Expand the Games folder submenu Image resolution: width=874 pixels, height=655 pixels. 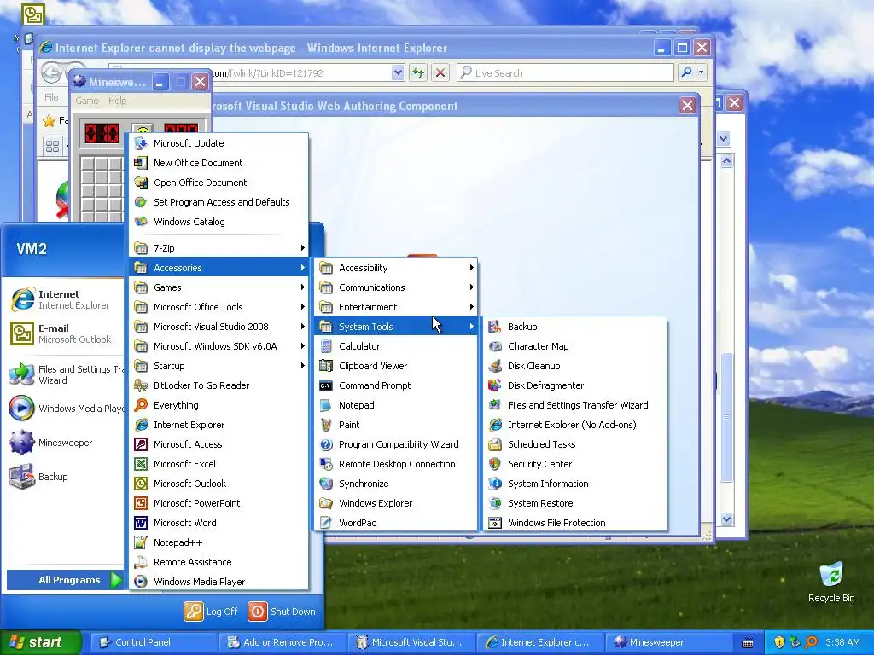coord(218,287)
